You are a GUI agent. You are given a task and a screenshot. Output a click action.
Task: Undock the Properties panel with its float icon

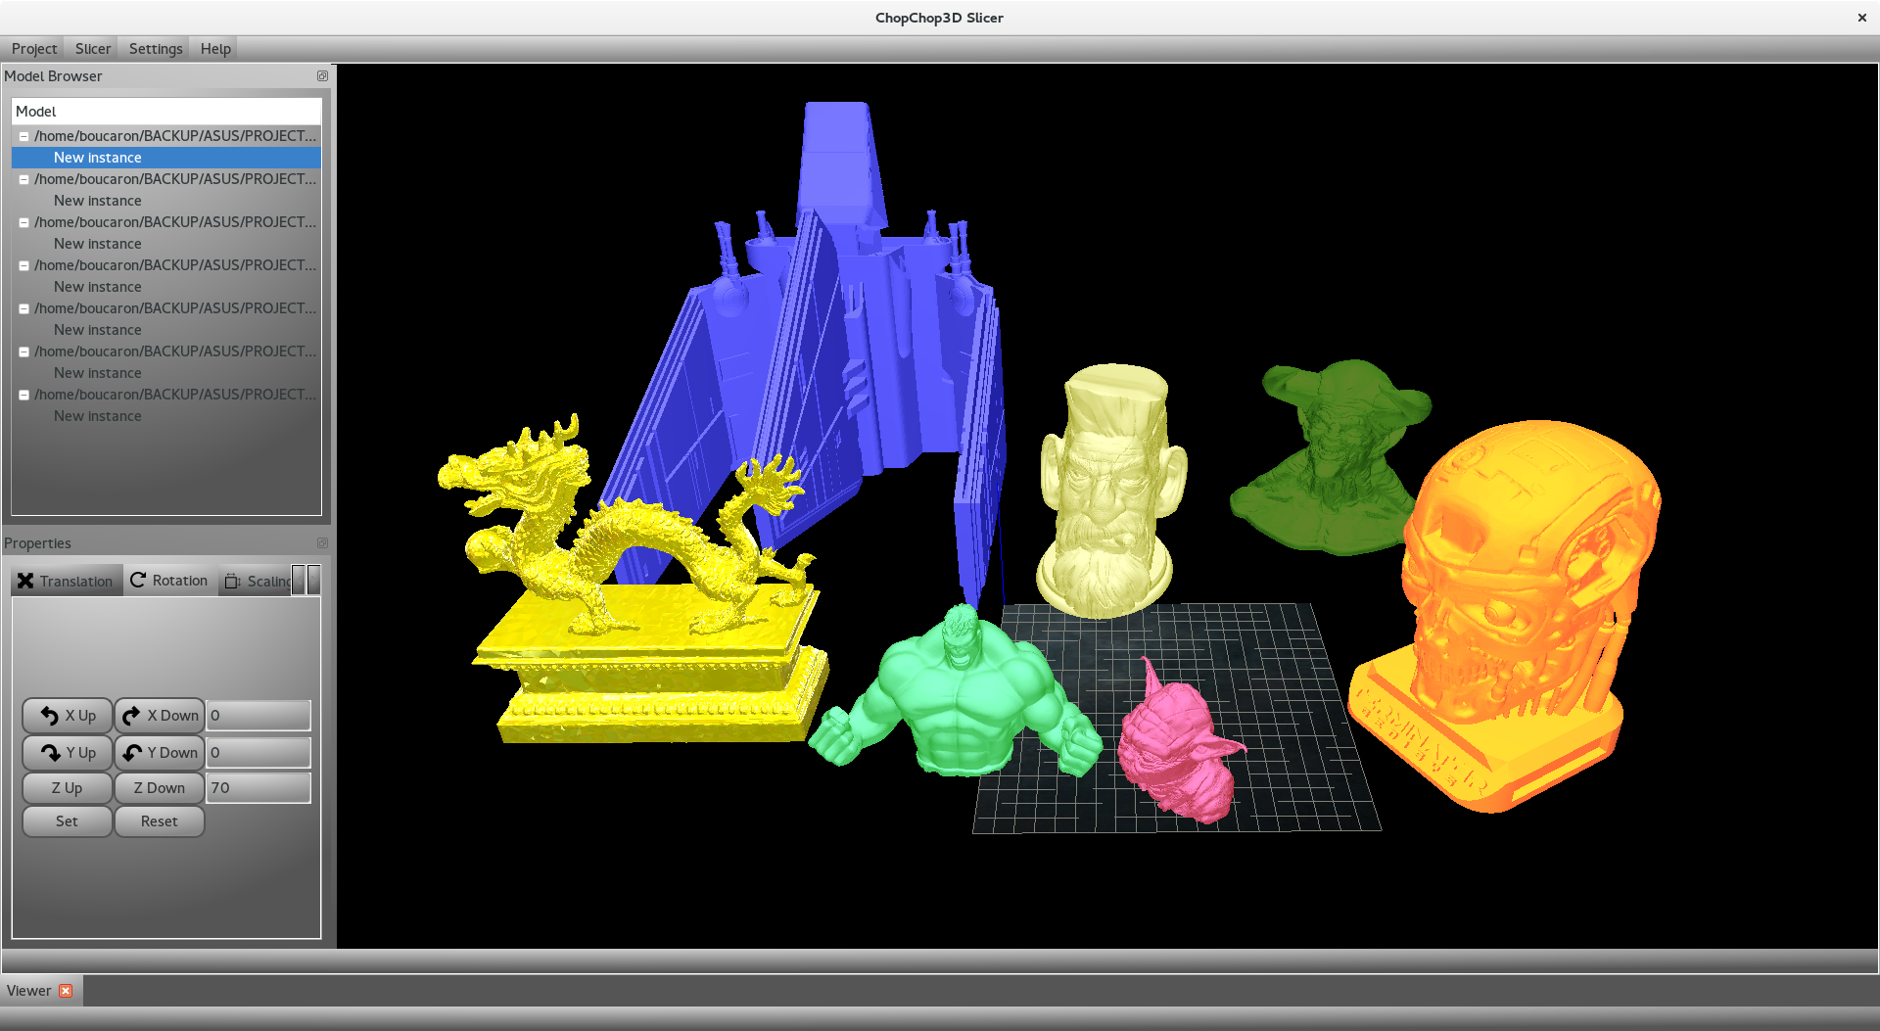click(322, 543)
